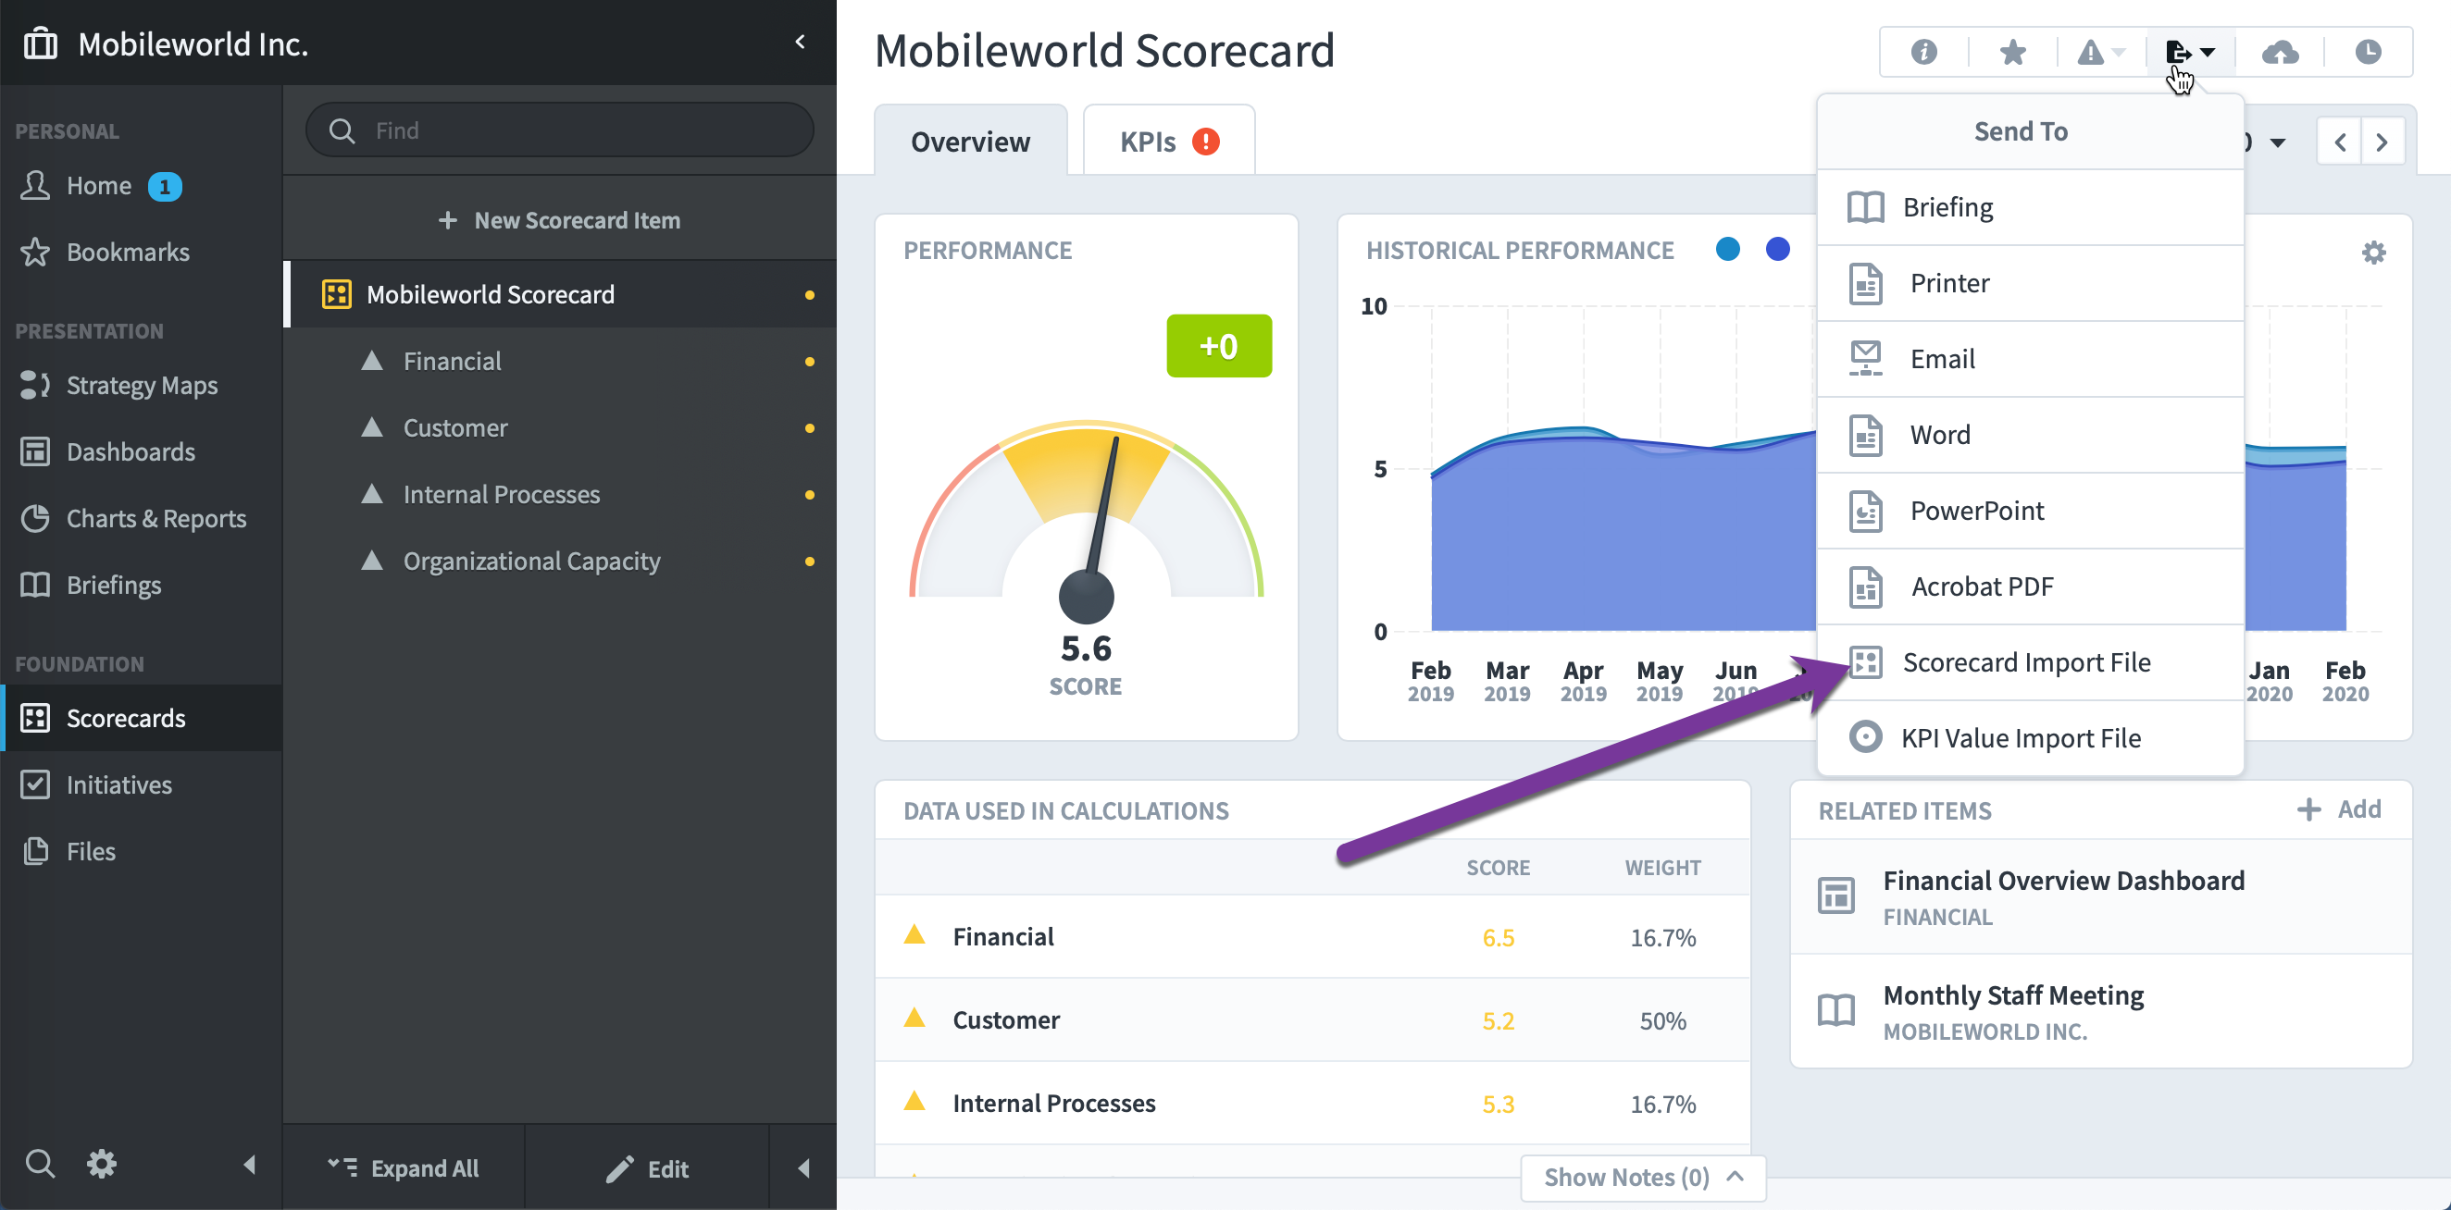Open Financial Overview Dashboard related item
Screen dimensions: 2451x1210
point(2101,897)
